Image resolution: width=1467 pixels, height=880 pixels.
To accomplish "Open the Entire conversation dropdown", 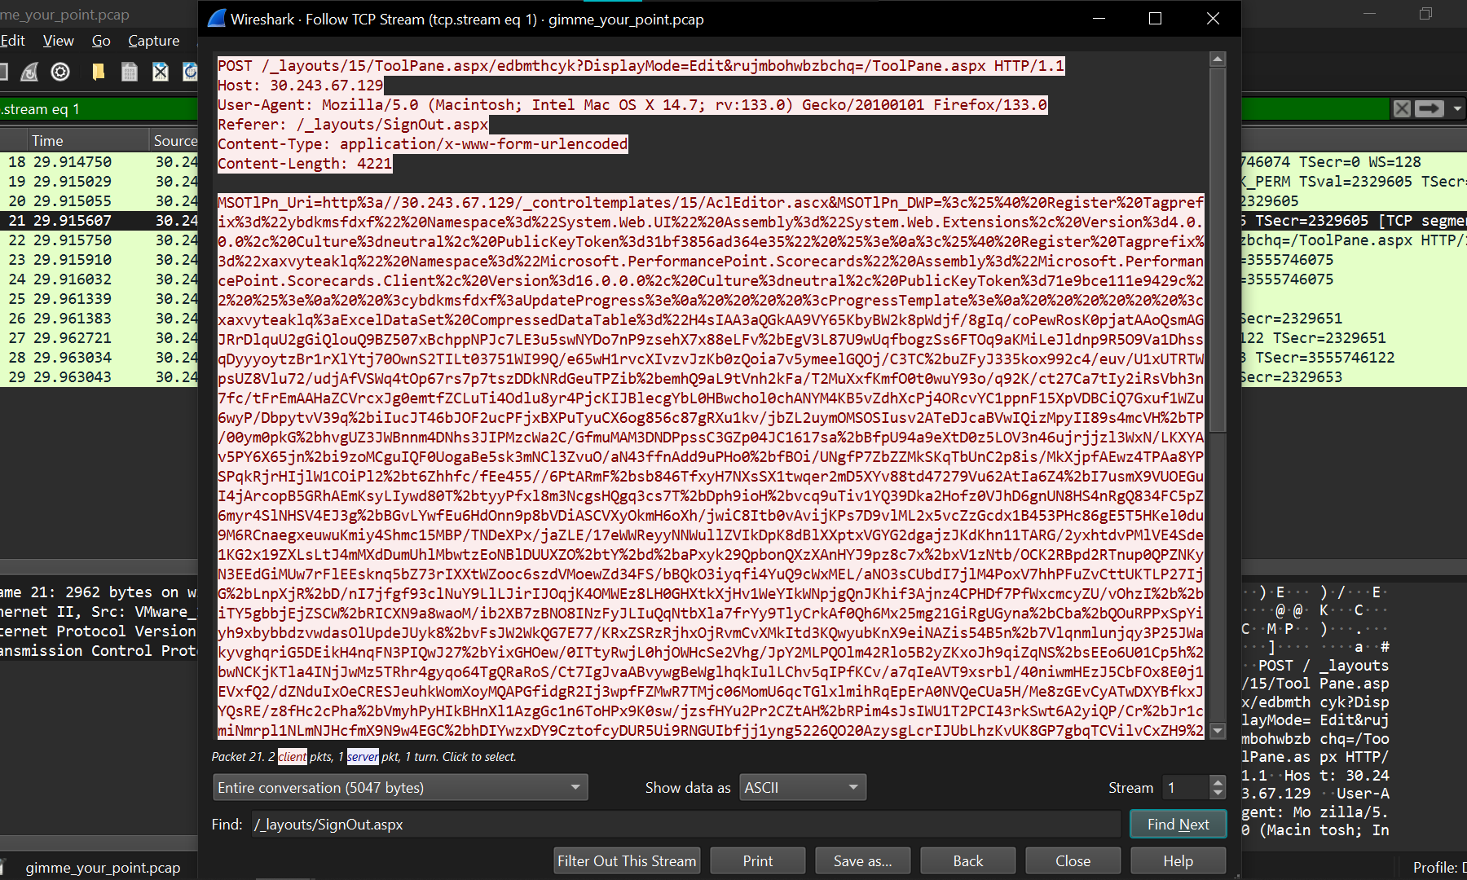I will 400,788.
